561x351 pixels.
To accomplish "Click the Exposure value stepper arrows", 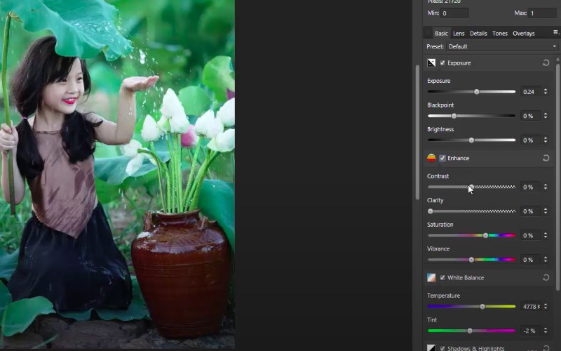I will click(546, 92).
